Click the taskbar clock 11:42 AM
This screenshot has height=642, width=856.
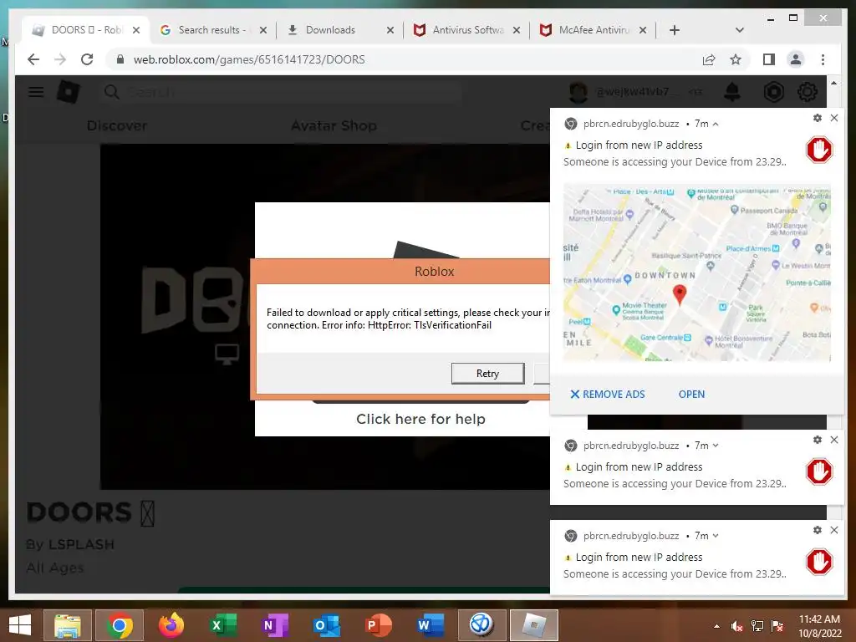(x=819, y=619)
